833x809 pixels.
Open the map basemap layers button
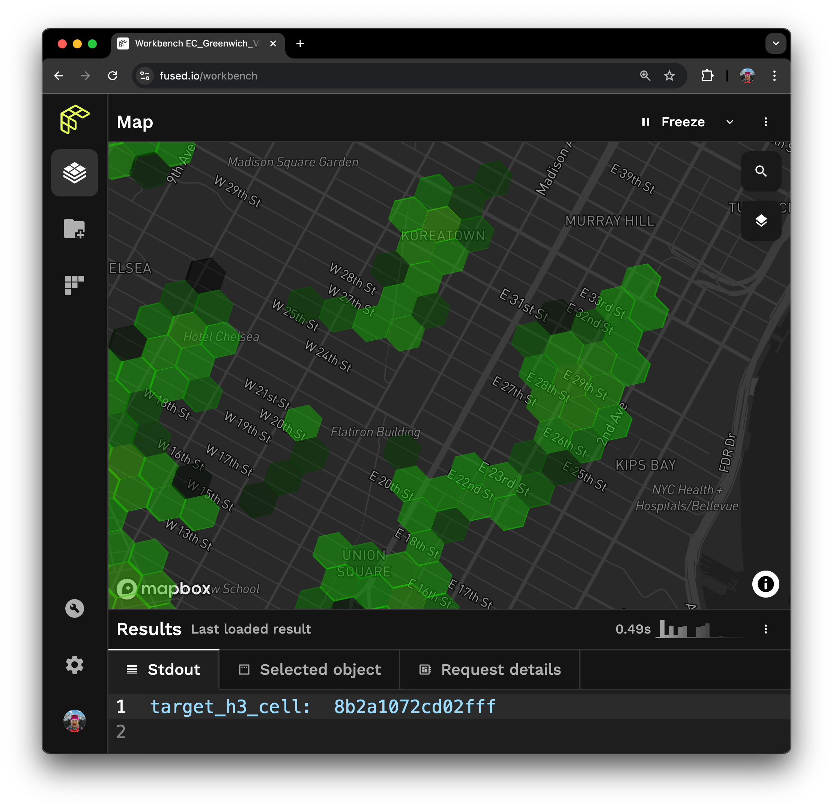[761, 220]
